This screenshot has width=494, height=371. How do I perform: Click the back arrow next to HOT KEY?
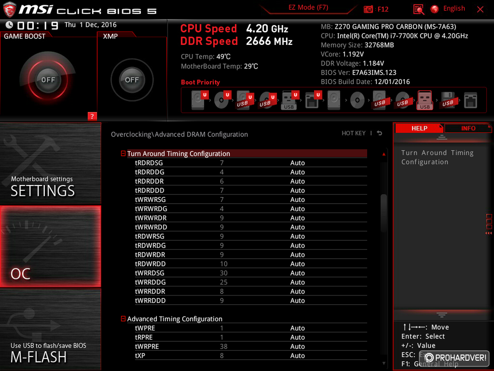(x=380, y=133)
